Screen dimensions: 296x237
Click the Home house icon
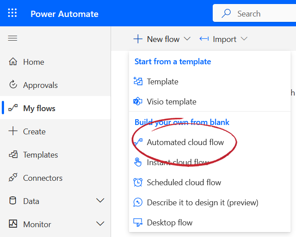[13, 62]
